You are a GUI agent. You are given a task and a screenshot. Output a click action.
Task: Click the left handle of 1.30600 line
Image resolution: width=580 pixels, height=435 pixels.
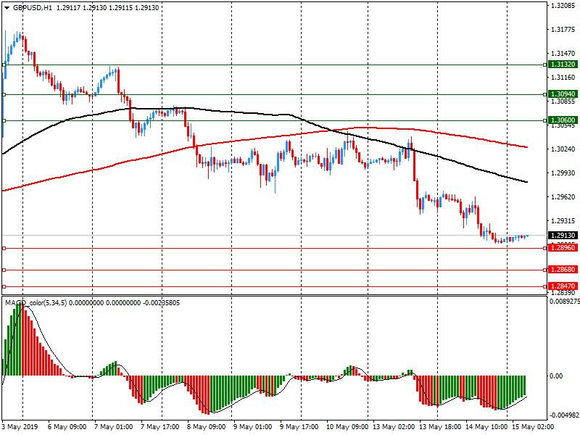tap(4, 120)
